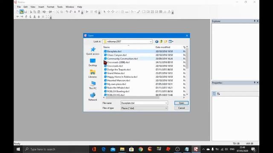The height and width of the screenshot is (153, 273).
Task: Click the file list vertical scrollbar
Action: coord(187,58)
